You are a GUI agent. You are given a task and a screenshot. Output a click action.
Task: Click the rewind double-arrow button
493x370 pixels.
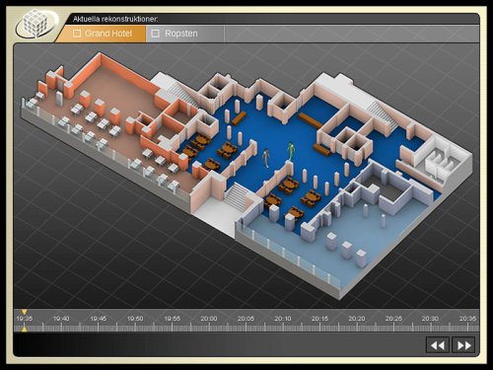pyautogui.click(x=438, y=345)
